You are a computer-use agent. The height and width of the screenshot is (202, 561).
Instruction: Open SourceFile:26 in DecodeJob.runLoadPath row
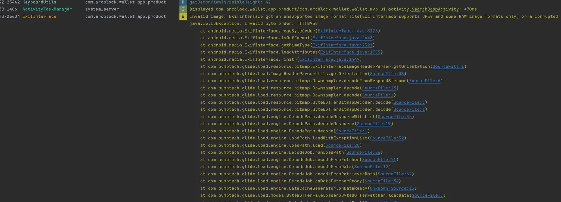[363, 152]
